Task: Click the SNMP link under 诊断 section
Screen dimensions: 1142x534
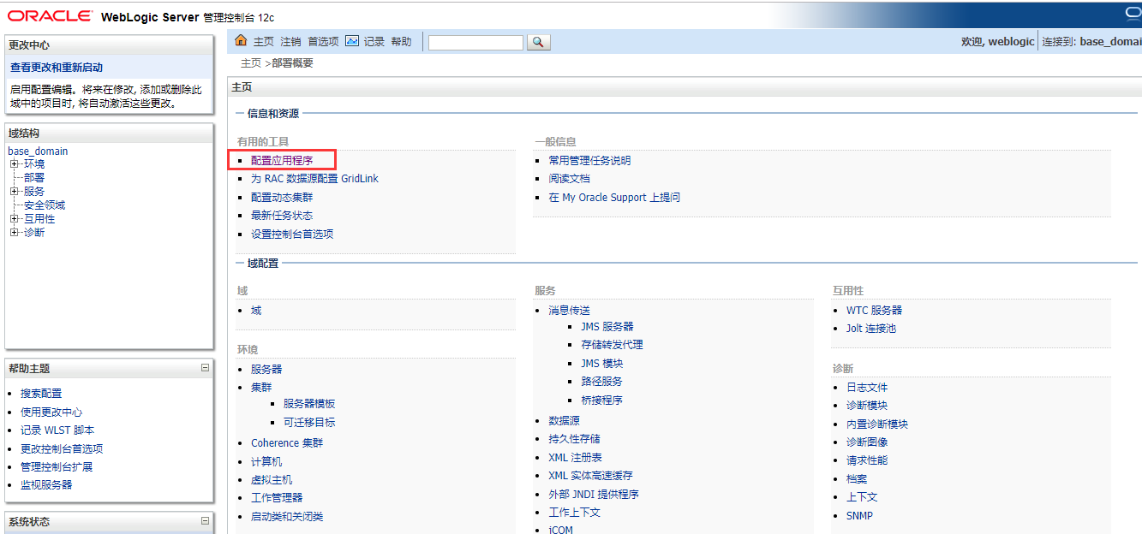Action: (x=860, y=516)
